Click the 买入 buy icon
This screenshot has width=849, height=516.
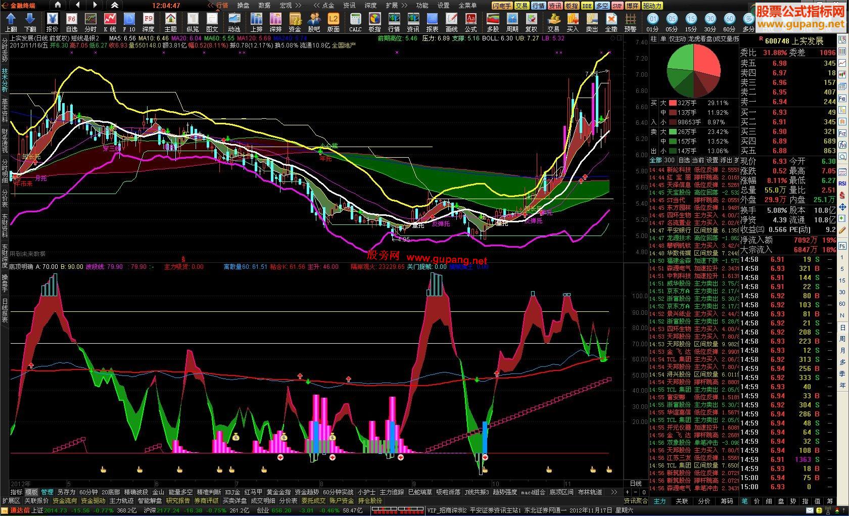(573, 22)
